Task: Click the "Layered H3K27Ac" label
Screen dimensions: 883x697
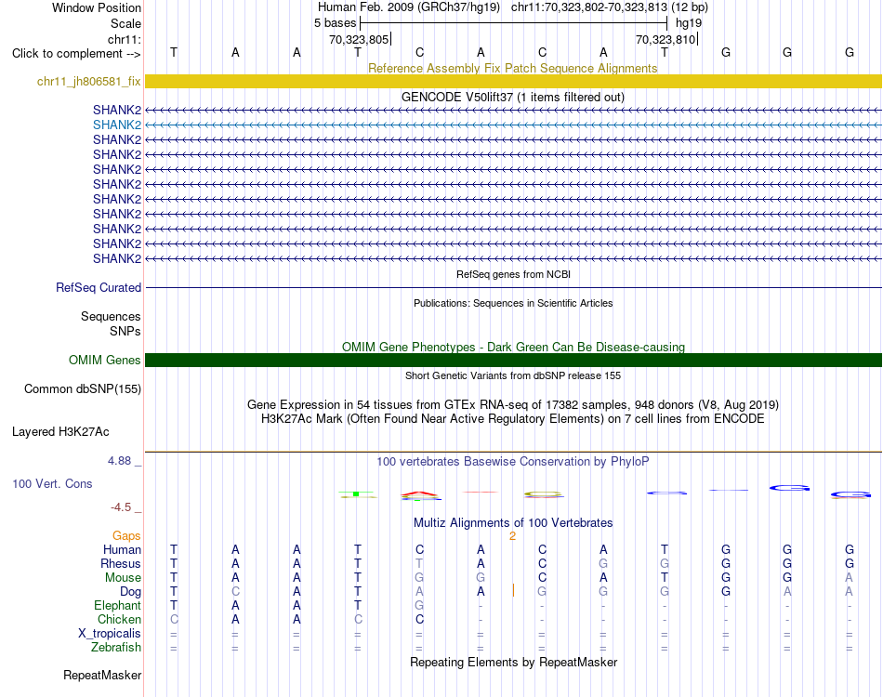Action: (60, 432)
